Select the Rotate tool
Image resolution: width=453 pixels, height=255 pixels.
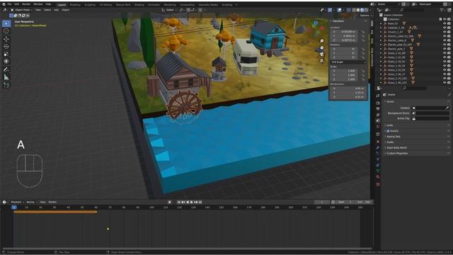6,47
